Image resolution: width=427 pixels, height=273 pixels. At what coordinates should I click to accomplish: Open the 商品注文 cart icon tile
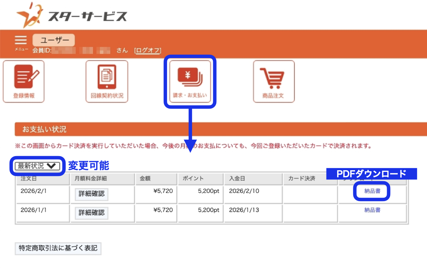[274, 81]
